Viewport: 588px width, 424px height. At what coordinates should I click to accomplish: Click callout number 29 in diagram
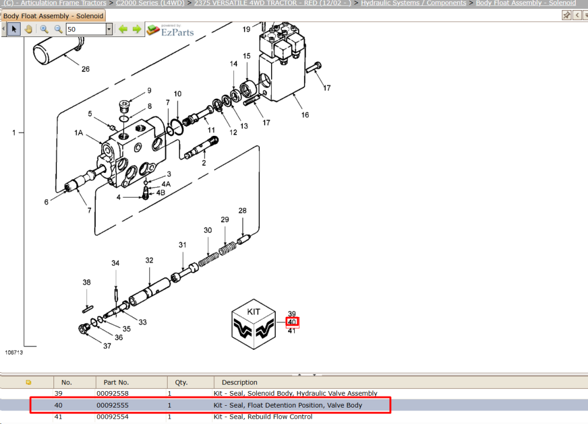[x=225, y=220]
